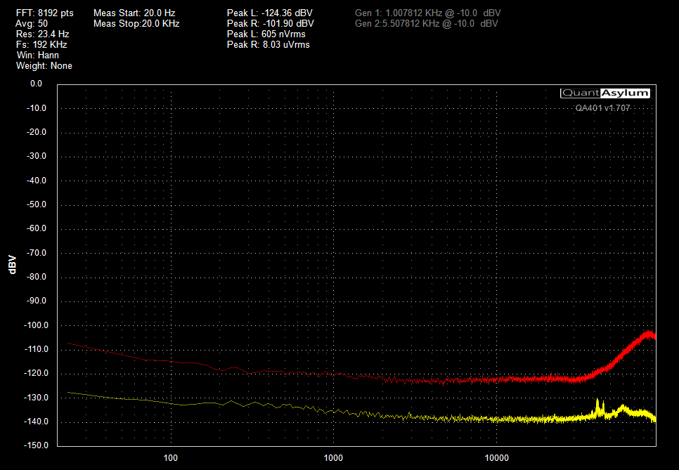Click the "QA401 v1.707" version label
This screenshot has height=470, width=679.
602,108
